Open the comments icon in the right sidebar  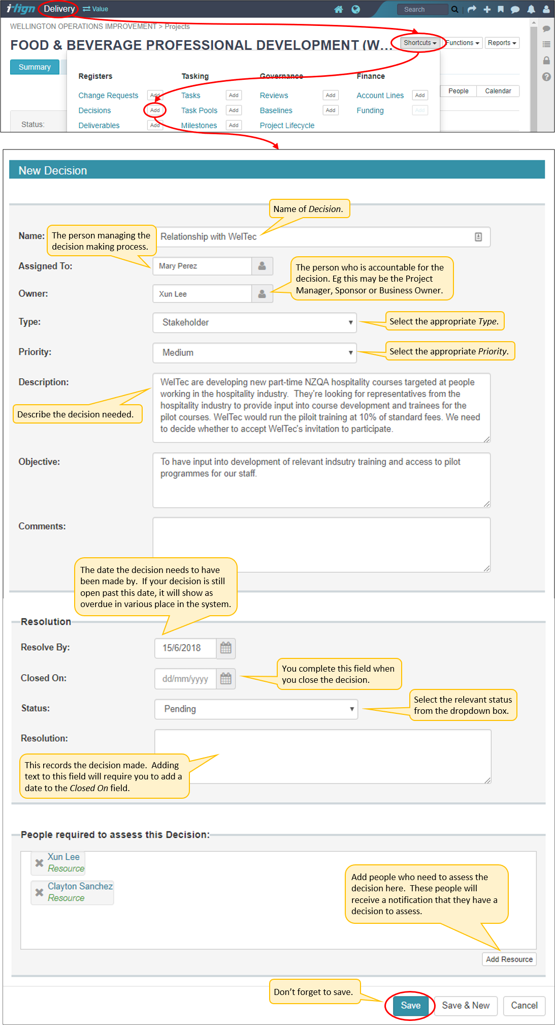546,29
